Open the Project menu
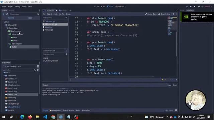The height and width of the screenshot is (120, 214). tap(11, 6)
